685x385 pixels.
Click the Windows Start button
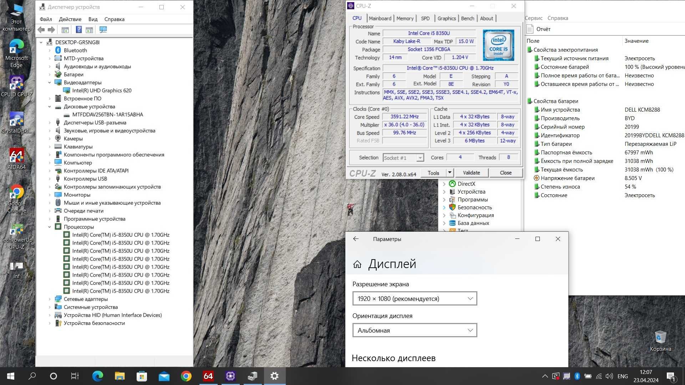pyautogui.click(x=11, y=376)
